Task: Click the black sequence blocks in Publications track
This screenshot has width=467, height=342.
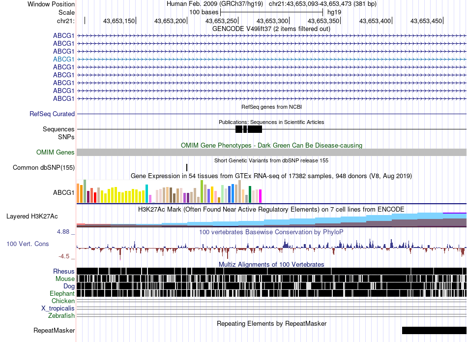Action: click(x=249, y=129)
